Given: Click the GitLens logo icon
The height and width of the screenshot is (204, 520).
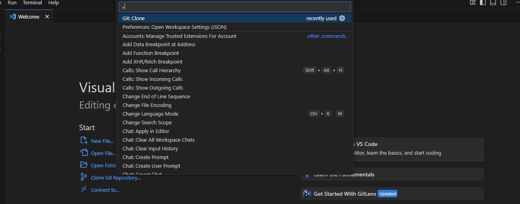Looking at the screenshot, I should click(x=307, y=194).
